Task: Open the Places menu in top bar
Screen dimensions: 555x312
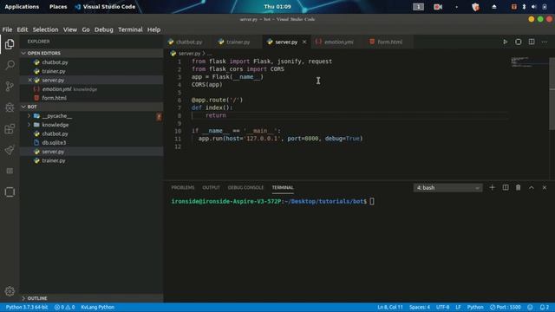Action: pos(58,7)
